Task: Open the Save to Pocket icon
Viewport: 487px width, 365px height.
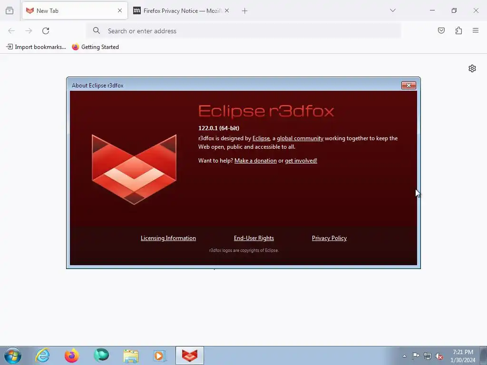Action: pos(441,30)
